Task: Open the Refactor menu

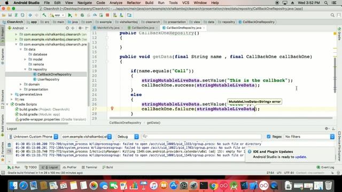Action: point(134,3)
